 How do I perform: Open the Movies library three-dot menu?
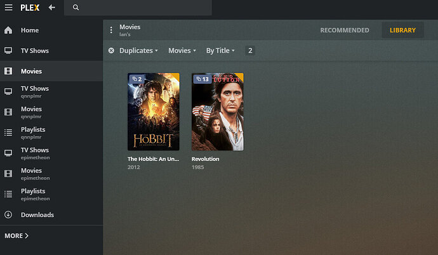coord(111,30)
